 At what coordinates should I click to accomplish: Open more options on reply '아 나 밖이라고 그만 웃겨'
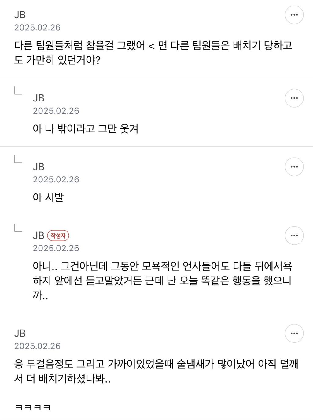point(294,98)
